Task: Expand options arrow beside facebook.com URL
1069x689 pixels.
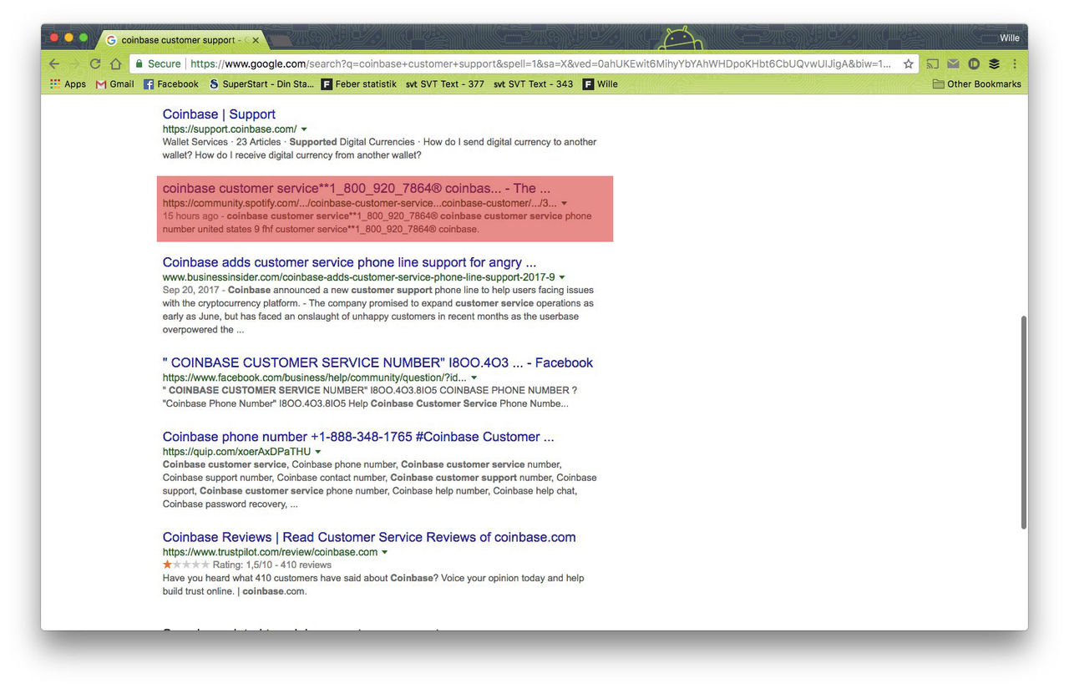Action: click(x=474, y=377)
